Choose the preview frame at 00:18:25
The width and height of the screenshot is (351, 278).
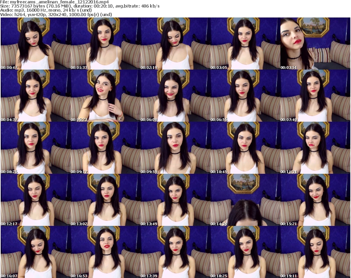245,252
